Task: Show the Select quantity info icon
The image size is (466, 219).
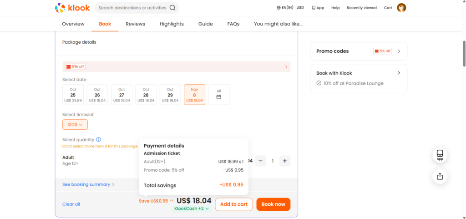Action: click(x=99, y=139)
